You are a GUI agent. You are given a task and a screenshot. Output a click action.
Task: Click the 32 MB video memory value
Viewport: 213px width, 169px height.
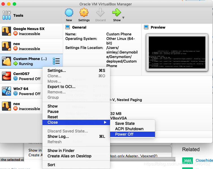116,114
